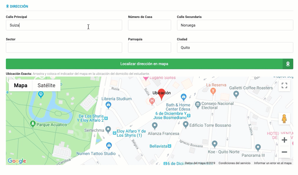Click the Numen Tattoo Studio shop marker
This screenshot has height=175, width=298.
coord(109,146)
